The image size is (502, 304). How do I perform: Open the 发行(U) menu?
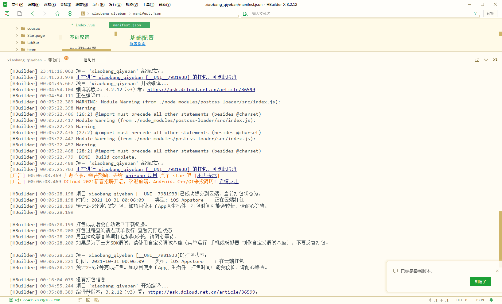coord(115,5)
